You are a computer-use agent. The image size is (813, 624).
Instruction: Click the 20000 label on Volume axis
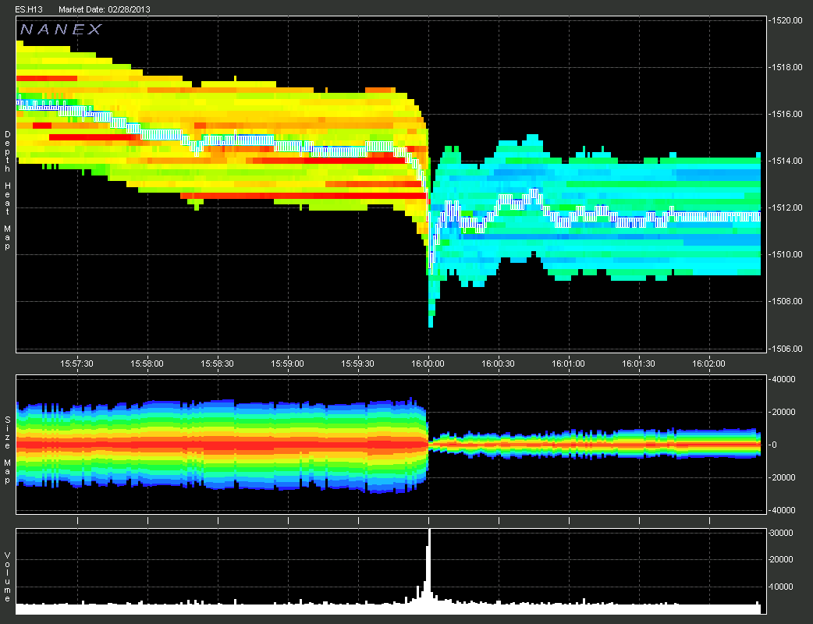[782, 560]
